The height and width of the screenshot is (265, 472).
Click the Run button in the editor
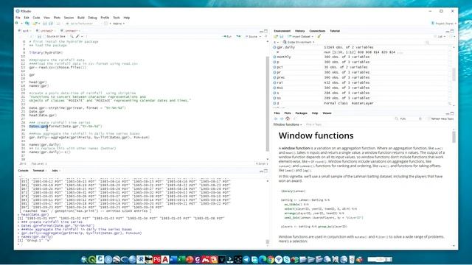click(x=227, y=36)
